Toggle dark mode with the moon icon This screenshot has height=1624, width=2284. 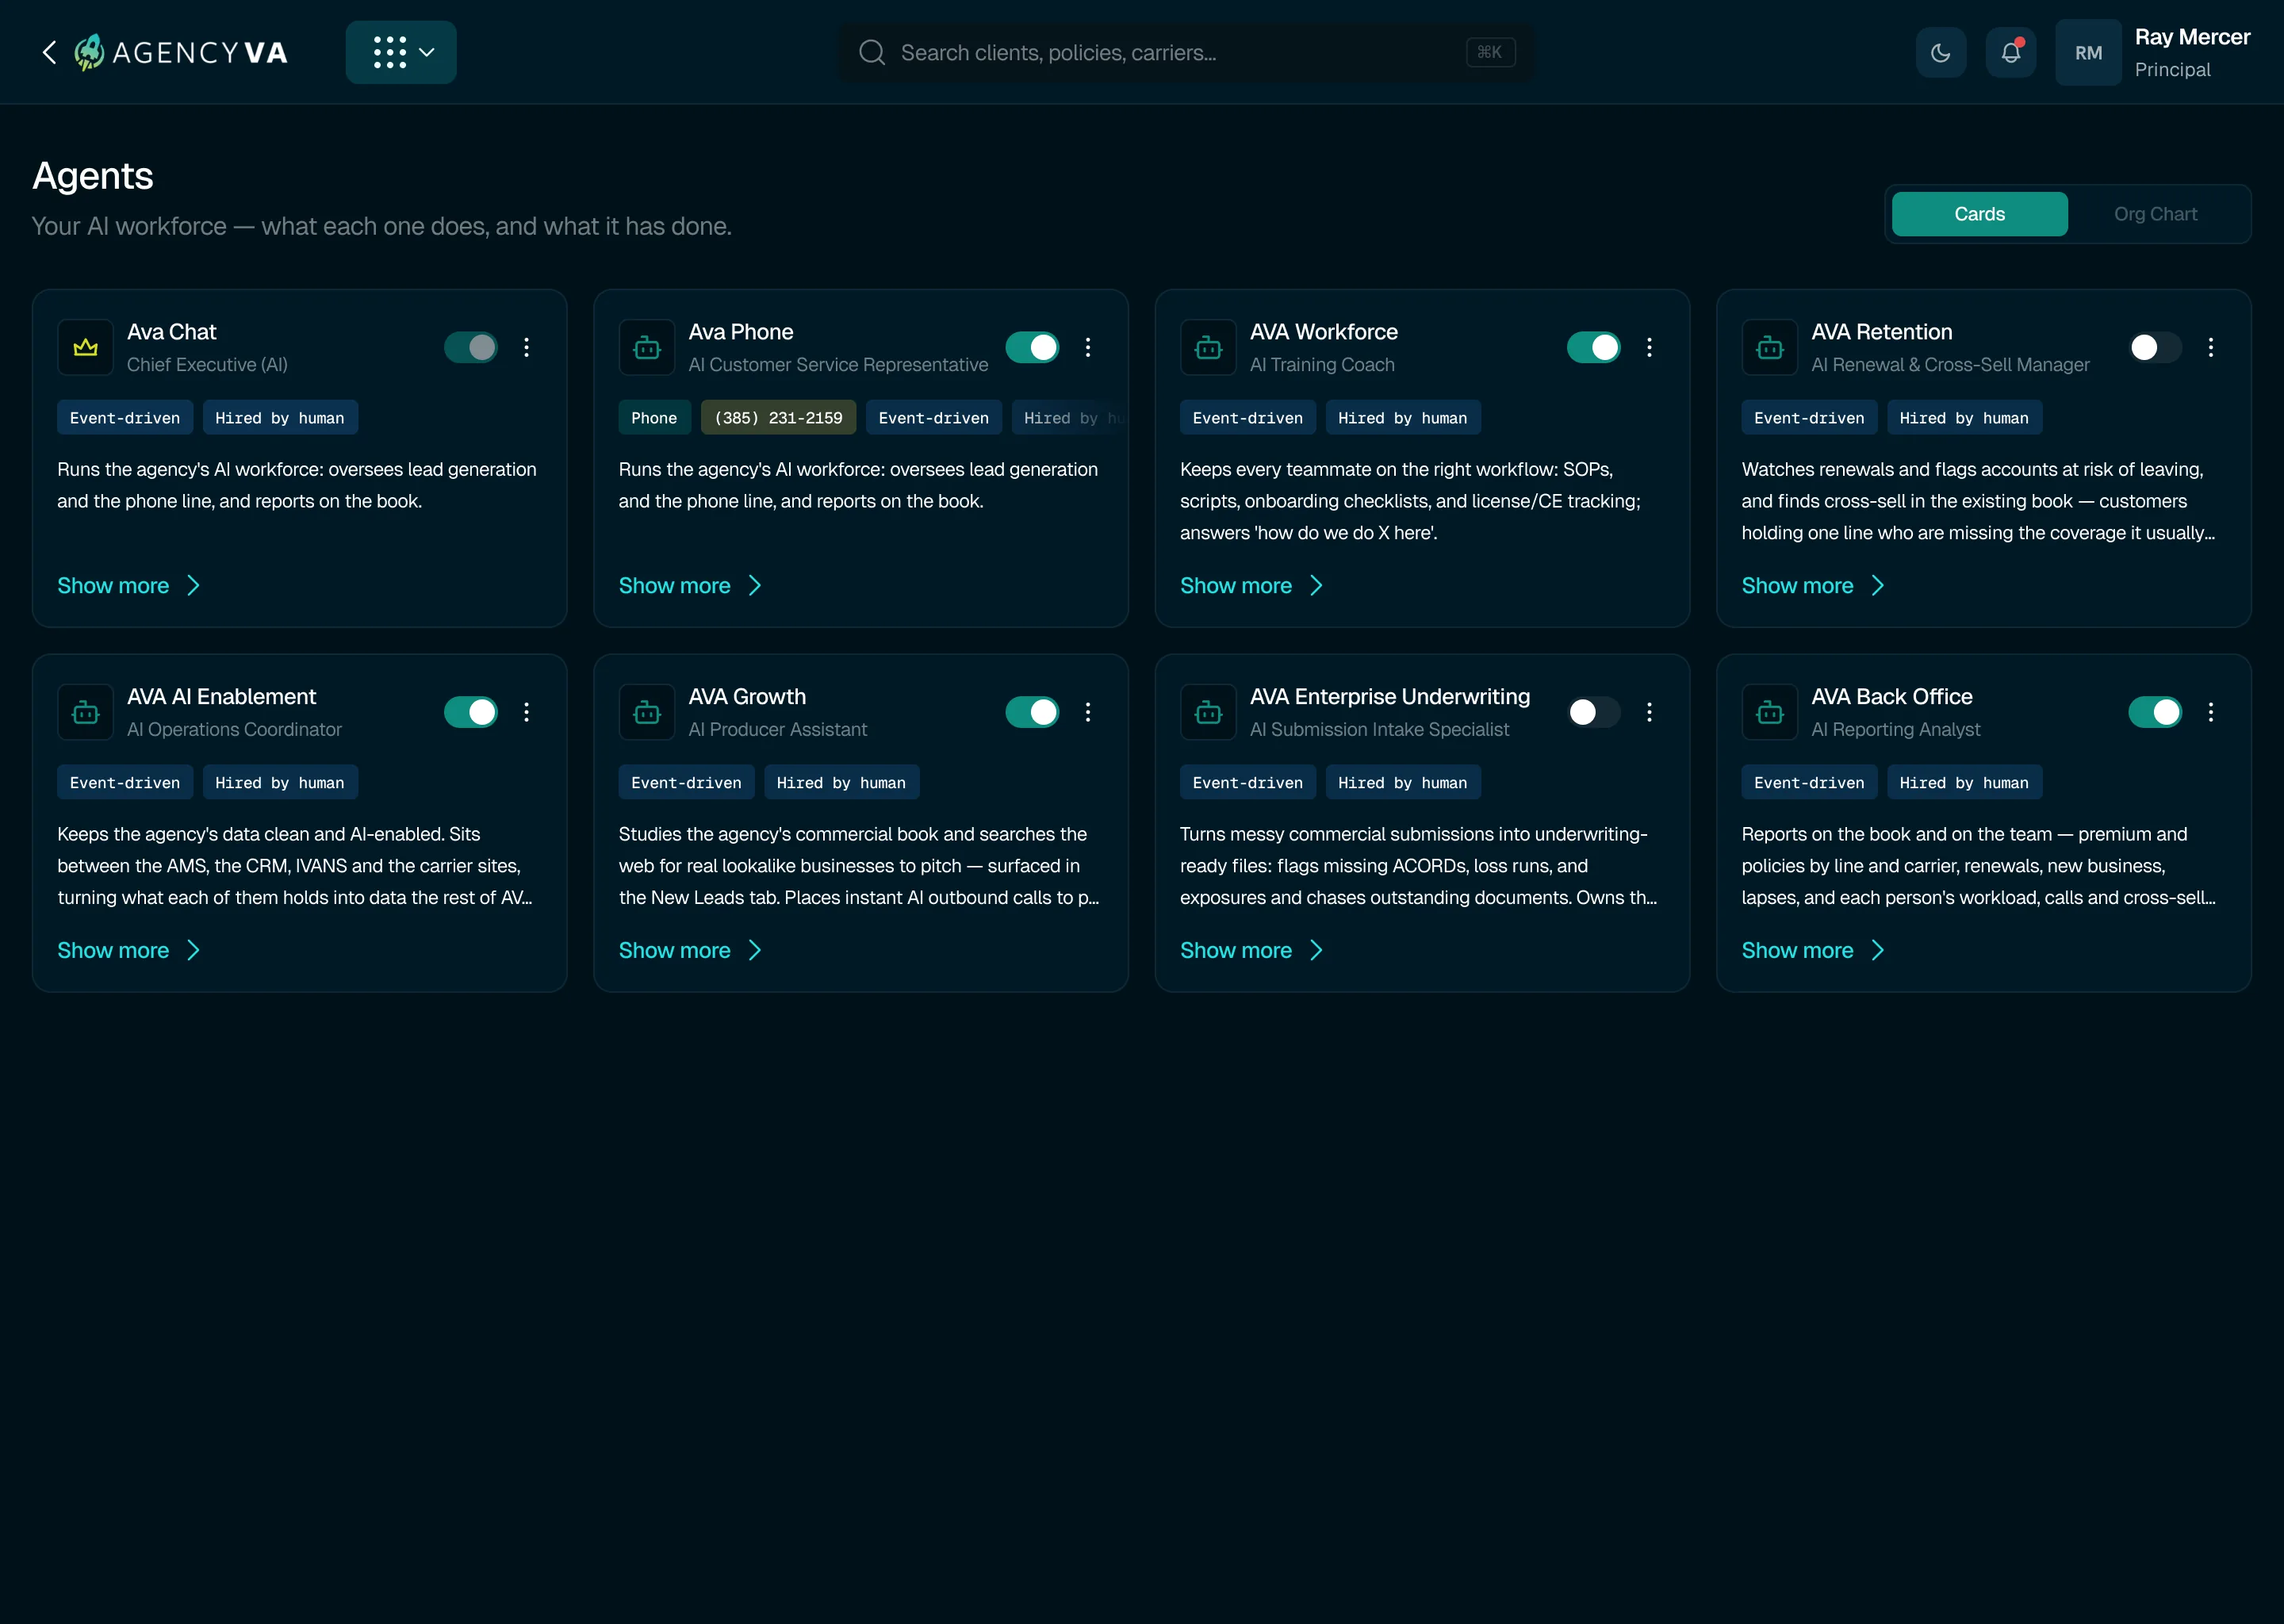[x=1940, y=52]
